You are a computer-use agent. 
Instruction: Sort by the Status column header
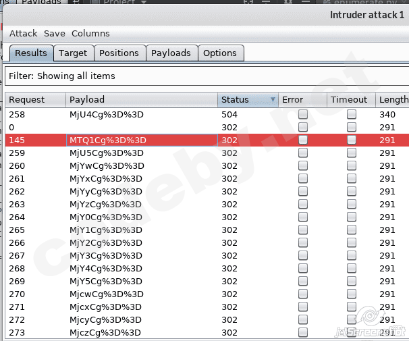coord(248,100)
